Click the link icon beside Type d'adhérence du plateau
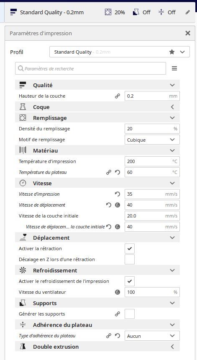Screen dimensions: 197x360 109,336
